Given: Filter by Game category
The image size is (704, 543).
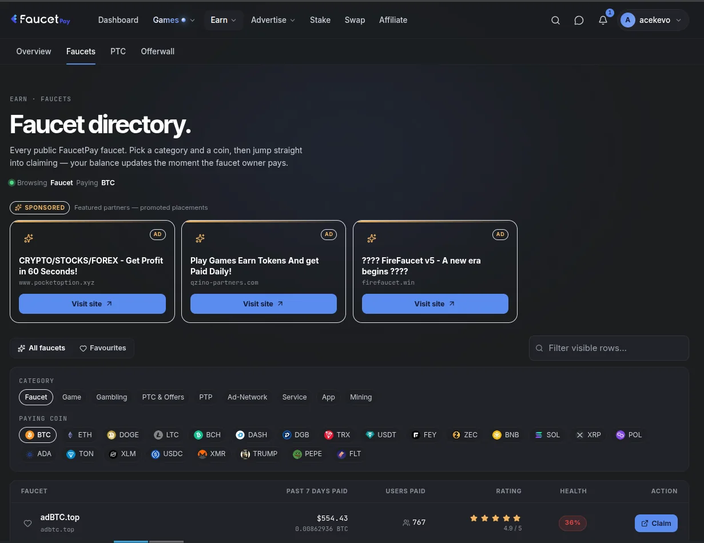Looking at the screenshot, I should coord(72,397).
